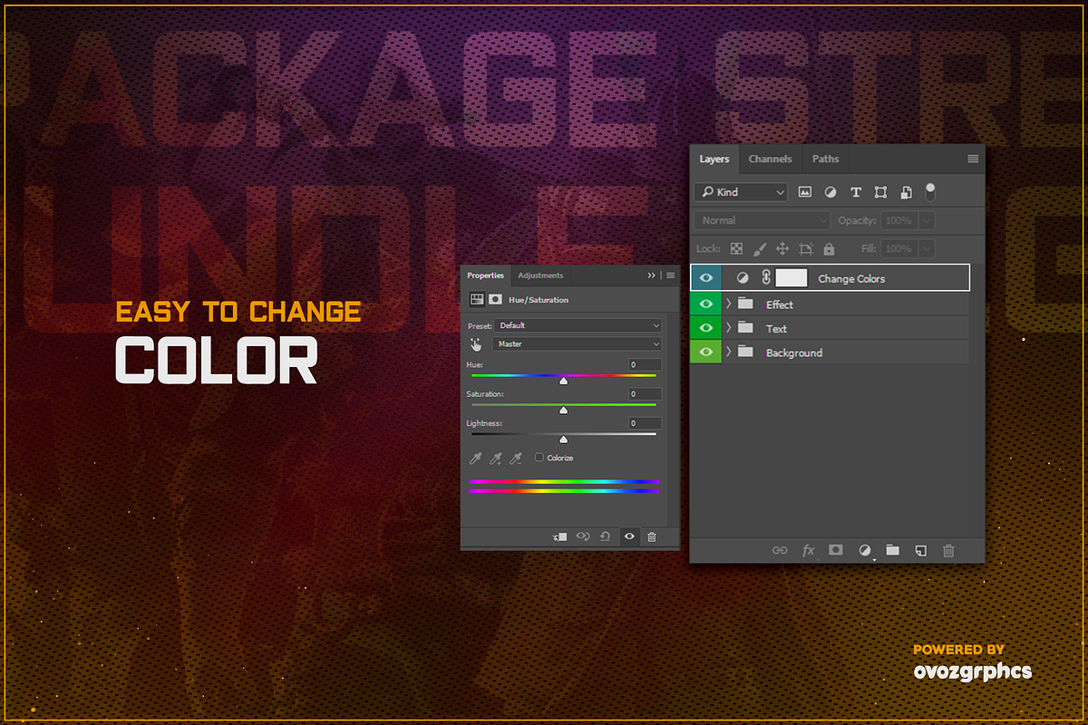This screenshot has width=1088, height=725.
Task: Open the Normal blend mode dropdown
Action: tap(763, 220)
